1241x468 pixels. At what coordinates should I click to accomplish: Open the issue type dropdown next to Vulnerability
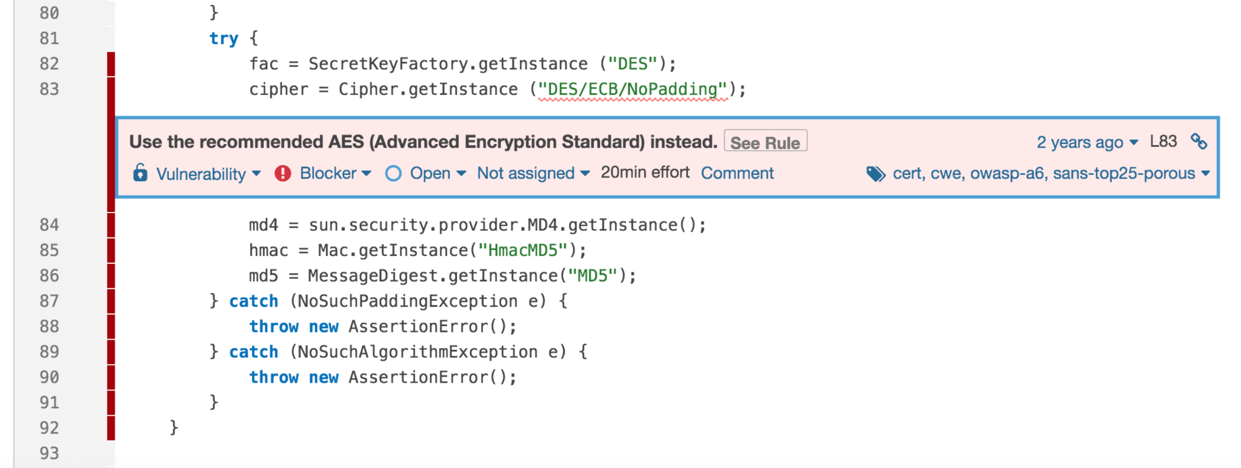pyautogui.click(x=257, y=174)
